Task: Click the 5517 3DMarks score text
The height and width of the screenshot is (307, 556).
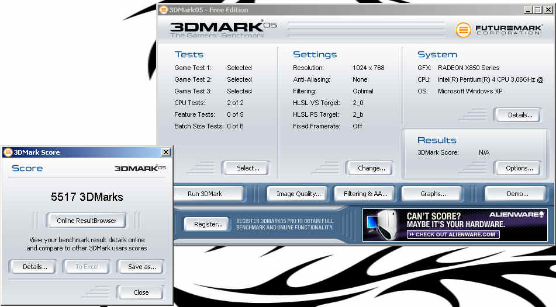Action: pos(87,197)
